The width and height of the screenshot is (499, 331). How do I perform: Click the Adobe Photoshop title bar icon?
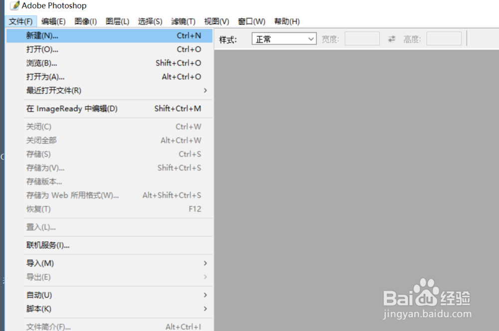pyautogui.click(x=14, y=5)
